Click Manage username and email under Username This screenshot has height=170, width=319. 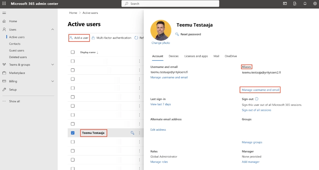pyautogui.click(x=169, y=77)
